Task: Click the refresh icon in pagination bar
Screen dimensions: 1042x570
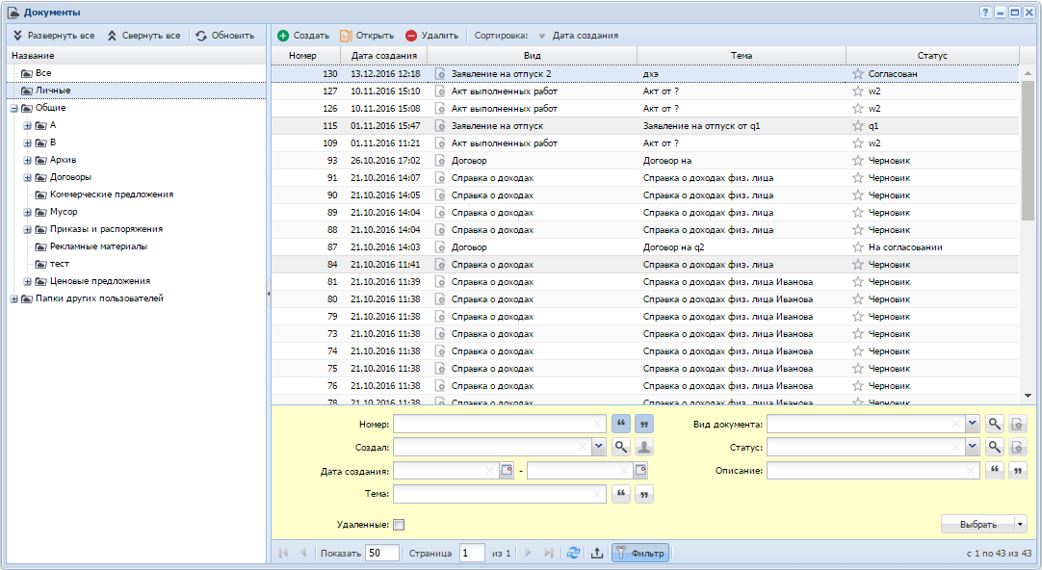Action: (x=574, y=553)
